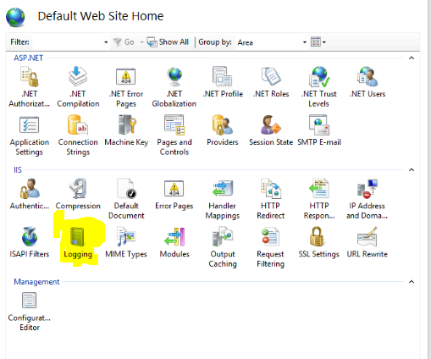Click the ASP.NET group heading
This screenshot has height=359, width=431.
point(29,58)
